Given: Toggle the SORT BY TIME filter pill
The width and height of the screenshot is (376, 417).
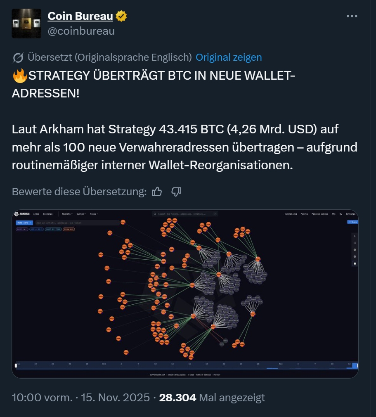Looking at the screenshot, I should click(x=53, y=229).
